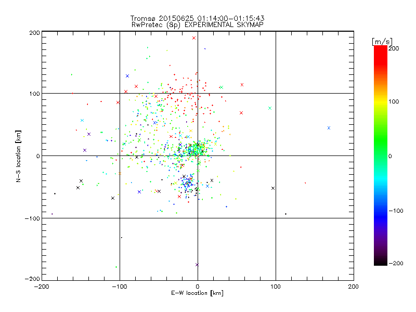
Task: Click the colorbar's '100' label
Action: pyautogui.click(x=394, y=101)
